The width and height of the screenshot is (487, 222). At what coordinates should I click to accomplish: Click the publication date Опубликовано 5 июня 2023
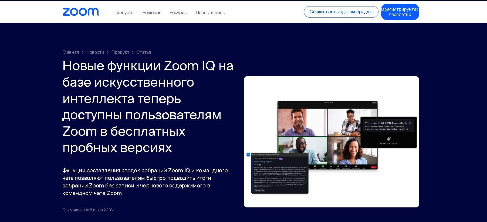tap(89, 210)
